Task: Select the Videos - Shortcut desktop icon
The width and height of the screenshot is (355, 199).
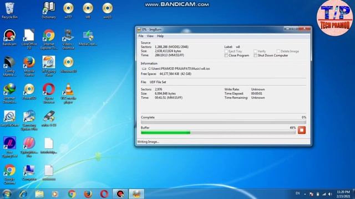Action: pyautogui.click(x=68, y=39)
